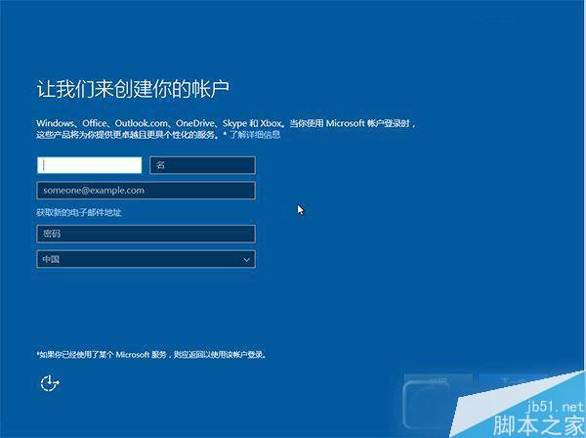The height and width of the screenshot is (438, 586).
Task: Follow the 了解详细信息 link
Action: point(255,134)
